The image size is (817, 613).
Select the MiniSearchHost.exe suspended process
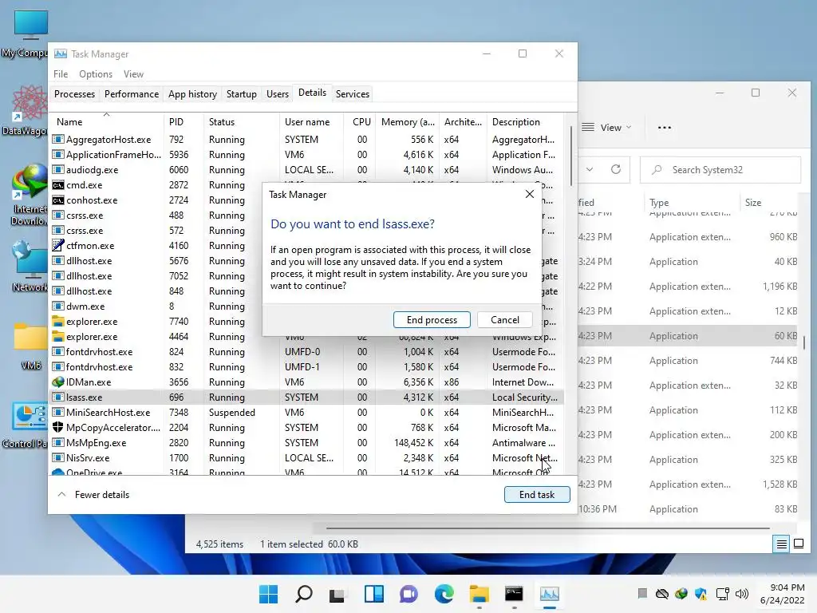coord(307,412)
